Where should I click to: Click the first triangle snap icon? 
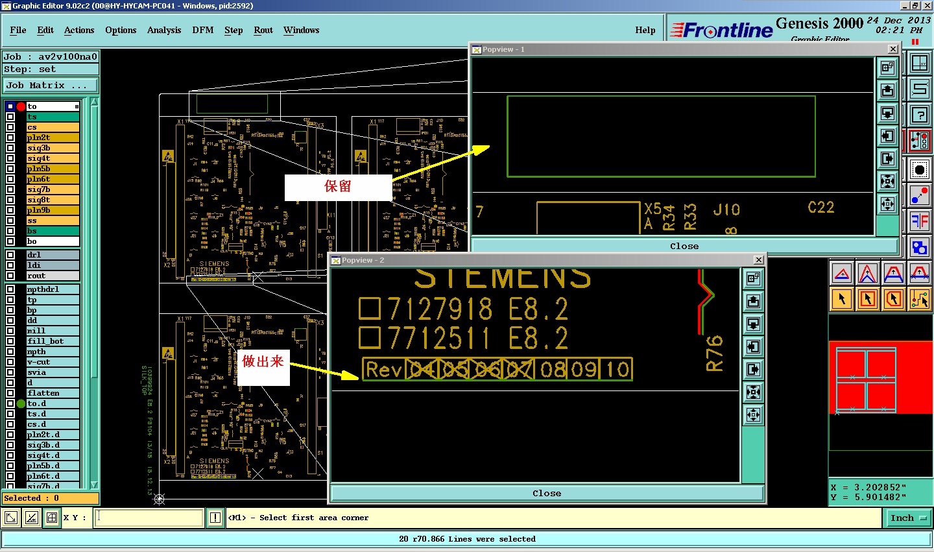click(x=842, y=273)
